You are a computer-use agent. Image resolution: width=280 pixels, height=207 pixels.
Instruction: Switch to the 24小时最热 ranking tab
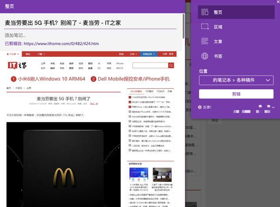tap(136, 91)
